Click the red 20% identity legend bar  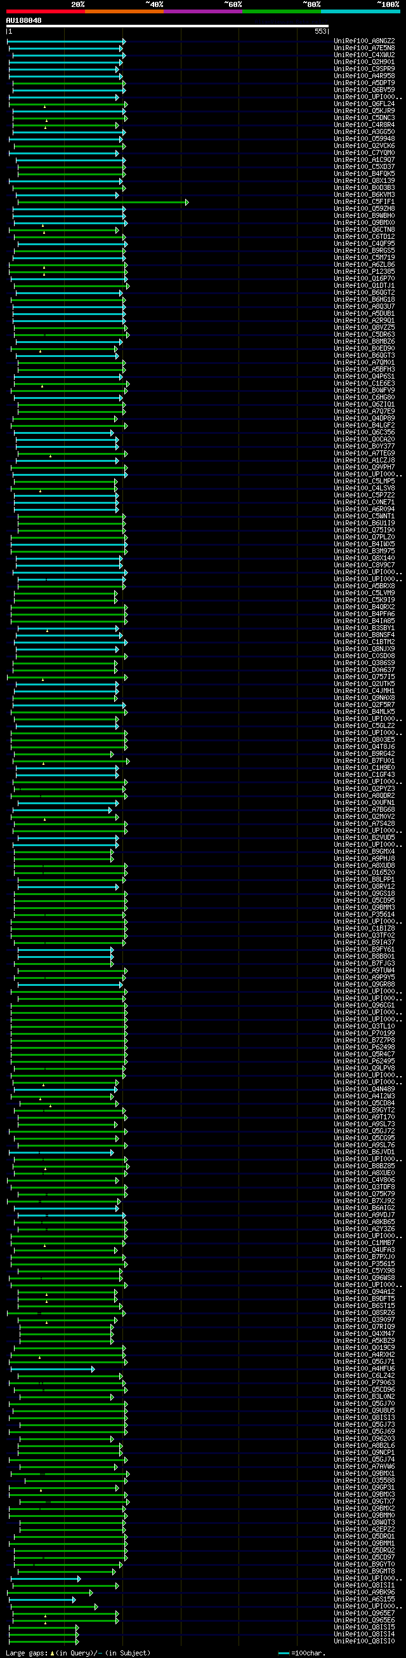coord(45,11)
